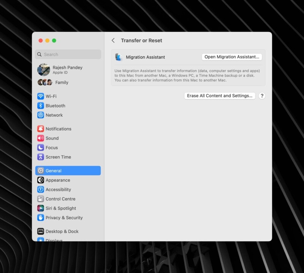Open Focus settings with the moon icon
Viewport: 304px width, 273px height.
point(41,147)
